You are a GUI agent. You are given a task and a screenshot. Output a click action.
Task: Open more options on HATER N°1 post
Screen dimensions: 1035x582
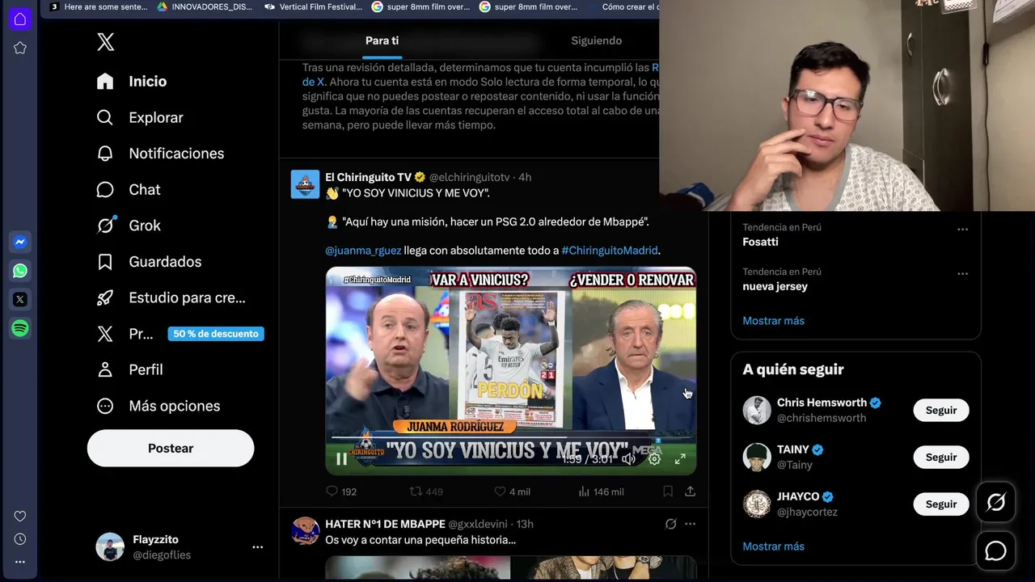pos(690,524)
